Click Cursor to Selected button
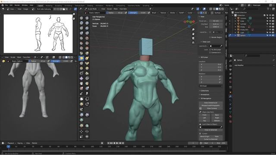The height and width of the screenshot is (155, 276). point(211,139)
